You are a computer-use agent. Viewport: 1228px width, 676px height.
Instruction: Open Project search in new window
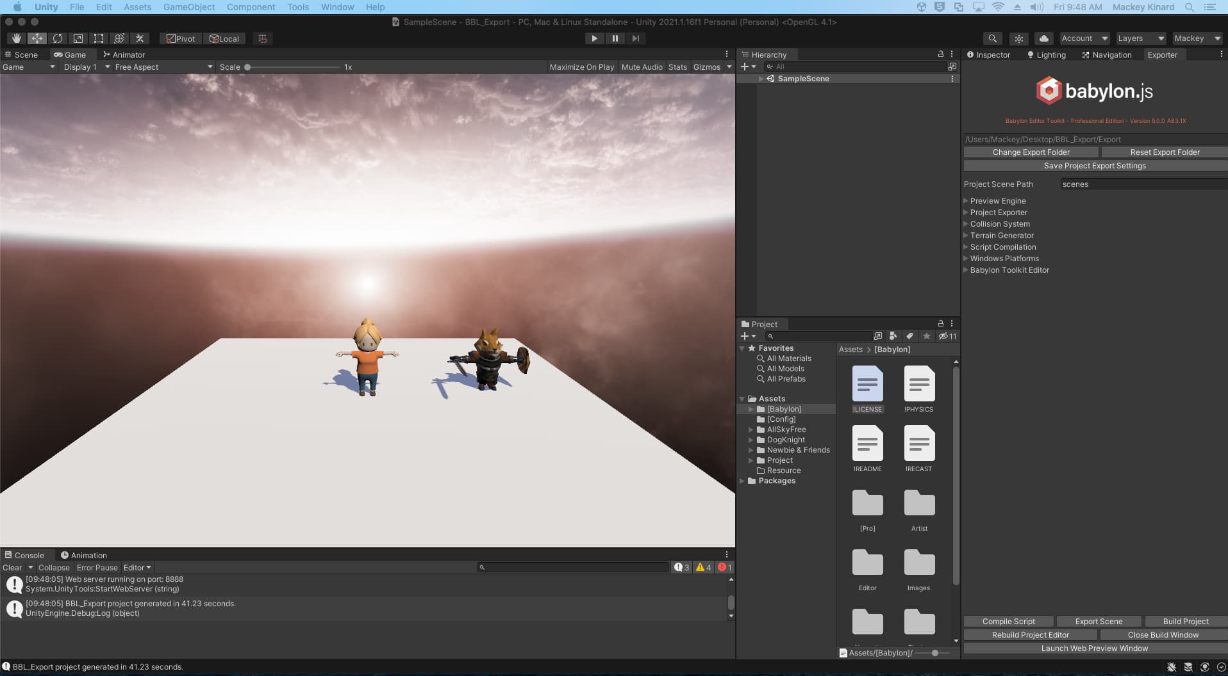click(x=877, y=336)
